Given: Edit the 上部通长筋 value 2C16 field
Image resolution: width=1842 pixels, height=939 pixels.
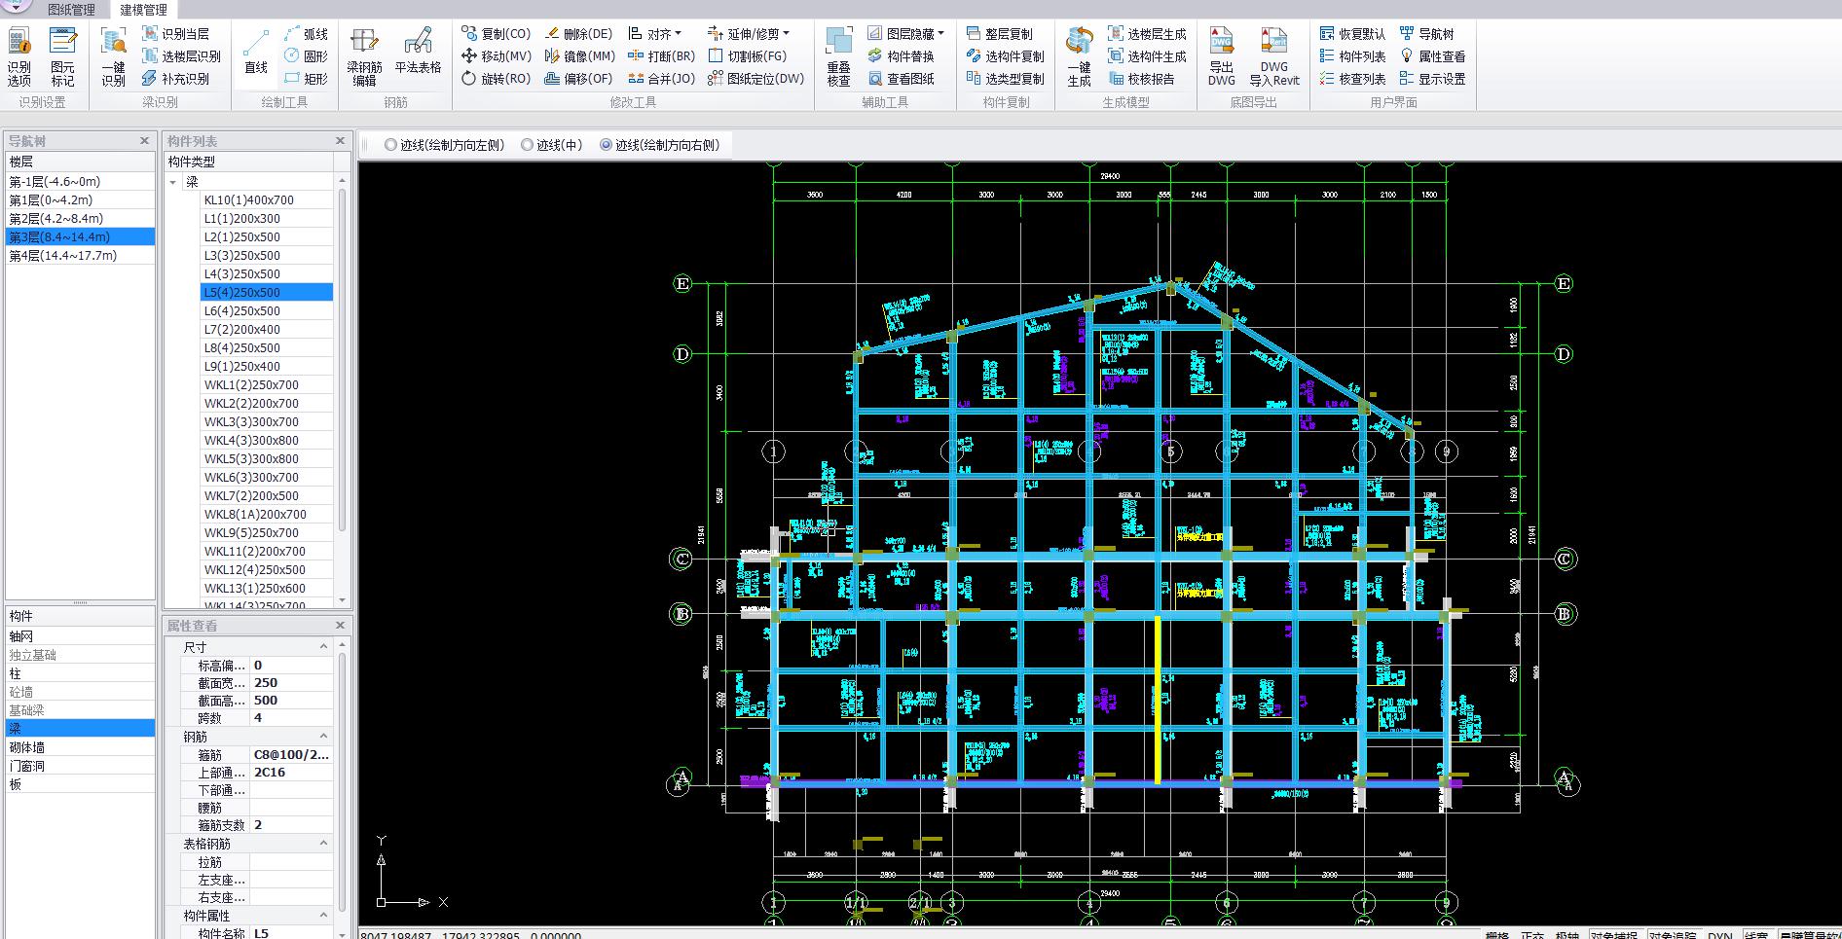Looking at the screenshot, I should [x=291, y=773].
